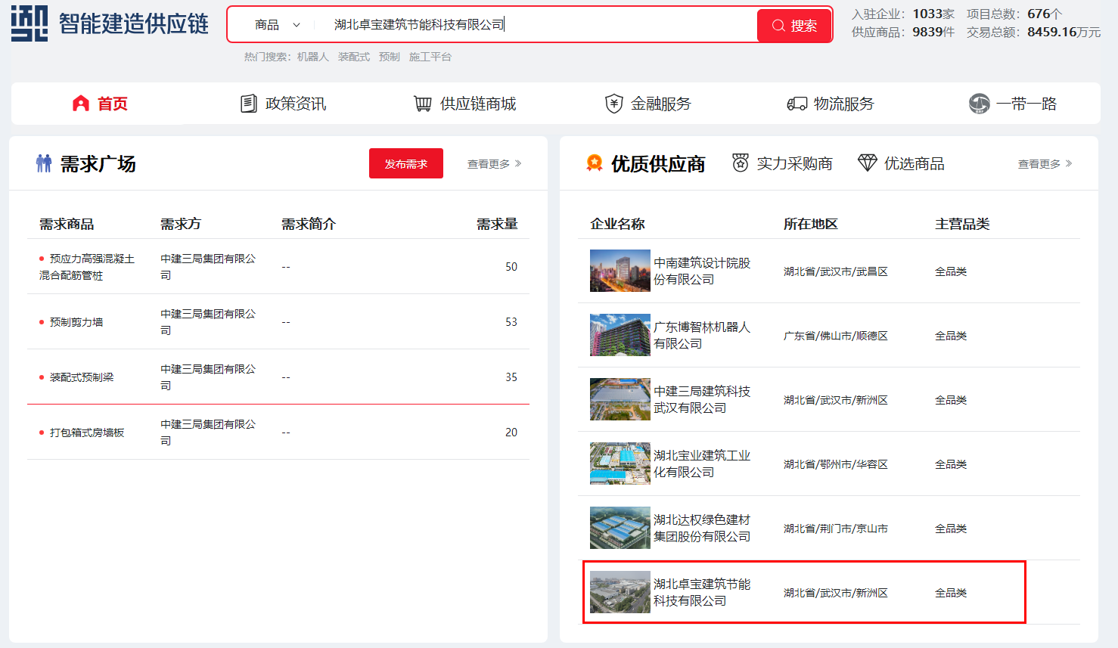Click demand quantity 35
1118x648 pixels.
tap(511, 377)
